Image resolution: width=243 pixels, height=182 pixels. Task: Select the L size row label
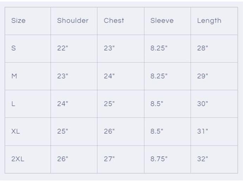[x=13, y=103]
